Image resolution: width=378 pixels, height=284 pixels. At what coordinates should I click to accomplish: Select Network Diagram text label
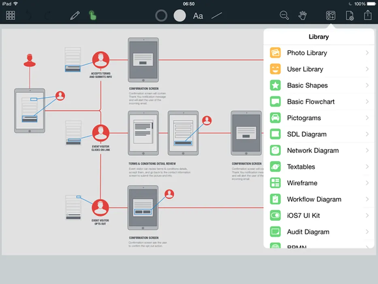pyautogui.click(x=313, y=151)
